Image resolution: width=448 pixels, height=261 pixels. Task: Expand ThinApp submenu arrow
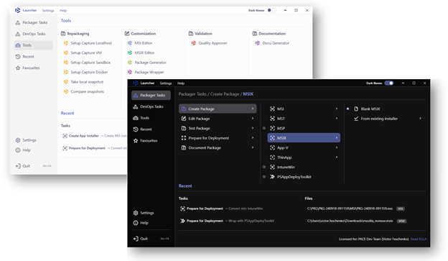click(x=337, y=157)
